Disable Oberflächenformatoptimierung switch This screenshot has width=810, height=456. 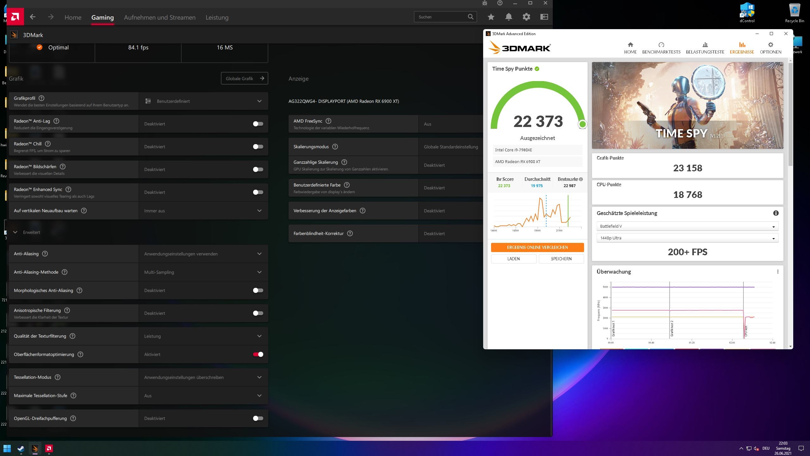258,354
